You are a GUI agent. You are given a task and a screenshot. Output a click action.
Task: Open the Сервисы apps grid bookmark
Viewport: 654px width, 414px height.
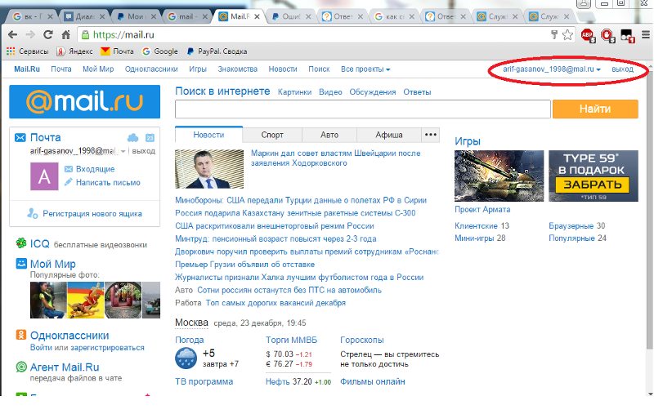pyautogui.click(x=28, y=51)
